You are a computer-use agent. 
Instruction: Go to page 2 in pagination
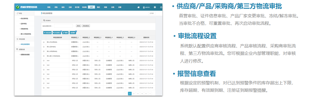tap(134, 94)
